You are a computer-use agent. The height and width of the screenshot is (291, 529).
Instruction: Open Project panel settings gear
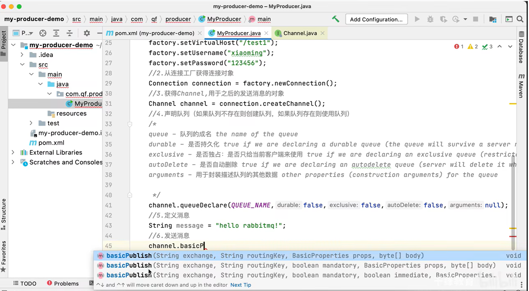pos(87,33)
